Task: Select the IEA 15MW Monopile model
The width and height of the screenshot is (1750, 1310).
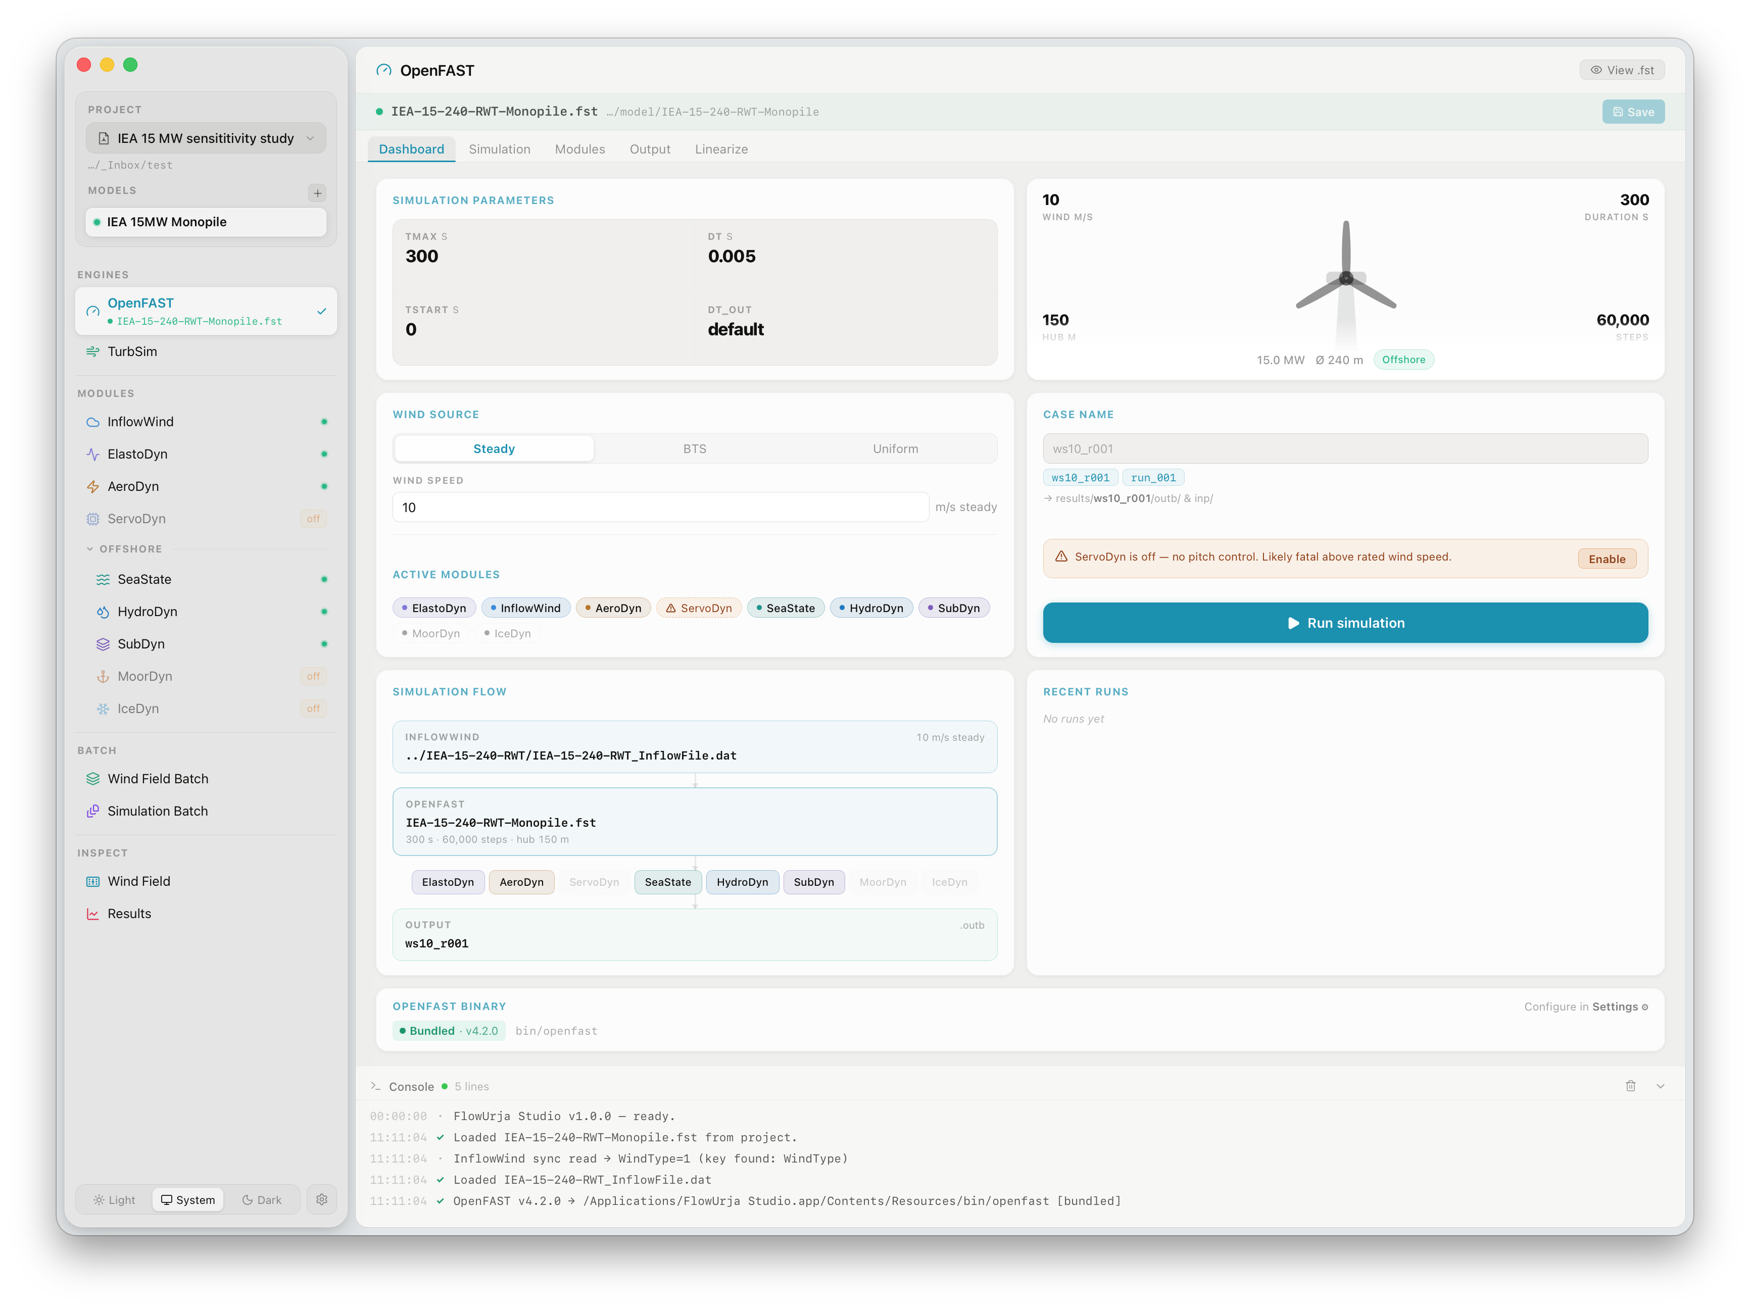Action: pos(206,222)
